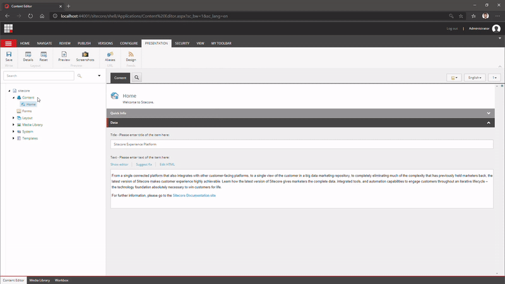Switch to the PUBLISH ribbon tab
This screenshot has width=505, height=284.
84,43
